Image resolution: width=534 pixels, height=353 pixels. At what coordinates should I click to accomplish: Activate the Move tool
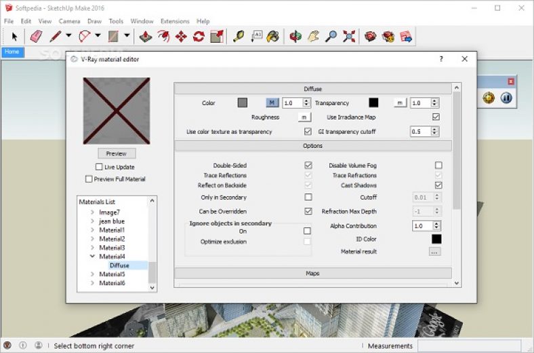(x=181, y=36)
